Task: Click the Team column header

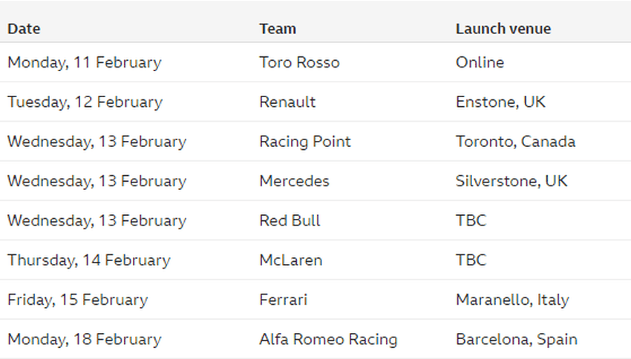Action: 278,28
